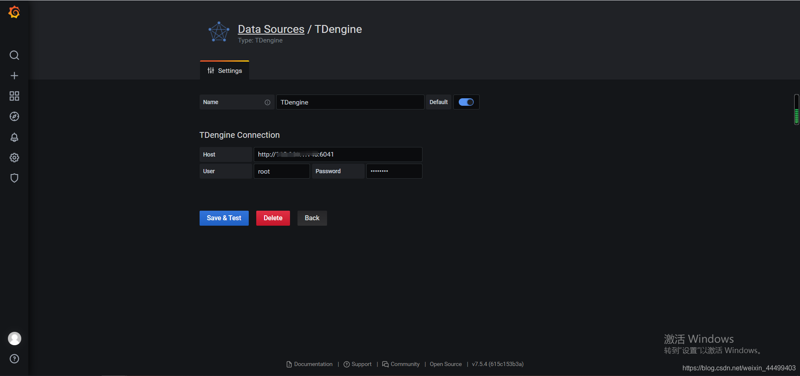
Task: Open the user profile avatar
Action: pos(15,339)
